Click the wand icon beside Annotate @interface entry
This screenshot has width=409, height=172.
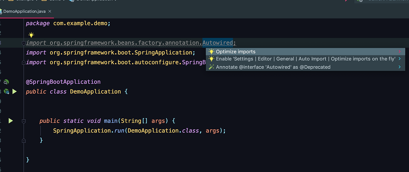point(211,67)
